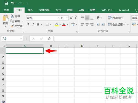Open 字体 group dialog launcher

pos(77,32)
